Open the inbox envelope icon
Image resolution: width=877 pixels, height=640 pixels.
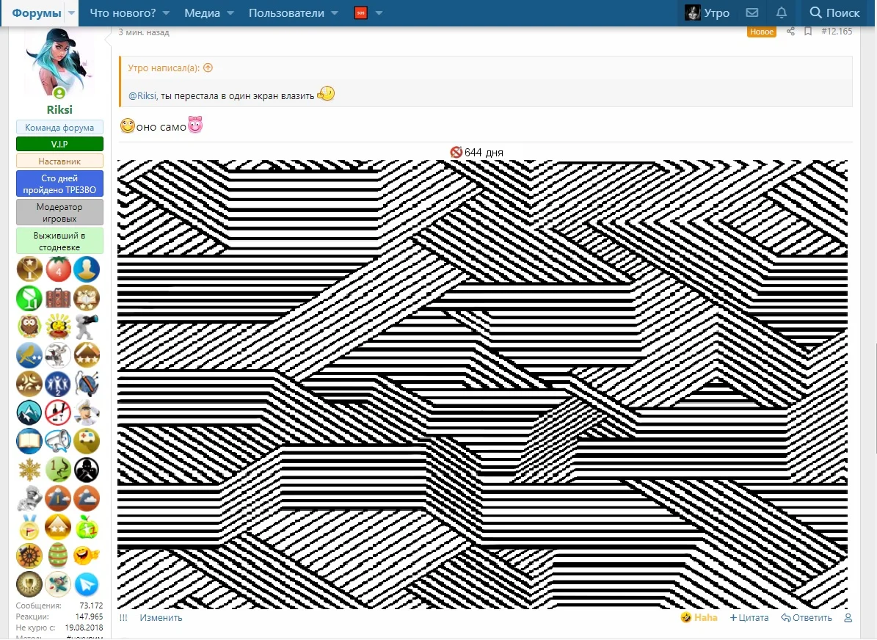[x=752, y=12]
